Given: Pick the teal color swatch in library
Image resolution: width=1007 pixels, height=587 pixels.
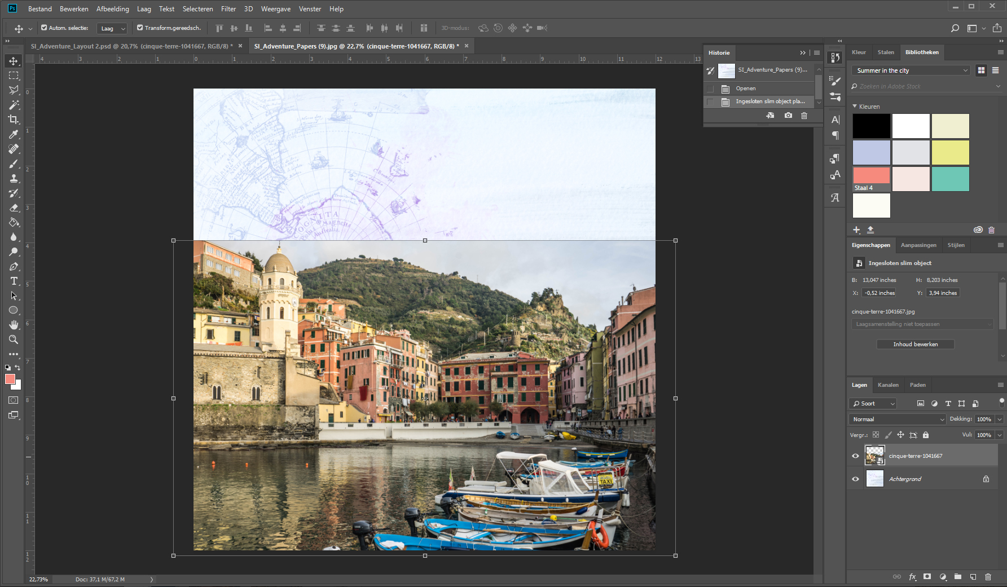Looking at the screenshot, I should (x=950, y=179).
